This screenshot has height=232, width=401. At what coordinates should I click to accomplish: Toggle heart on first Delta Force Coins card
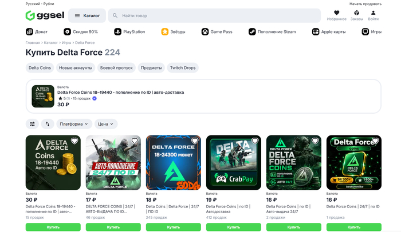pos(74,141)
